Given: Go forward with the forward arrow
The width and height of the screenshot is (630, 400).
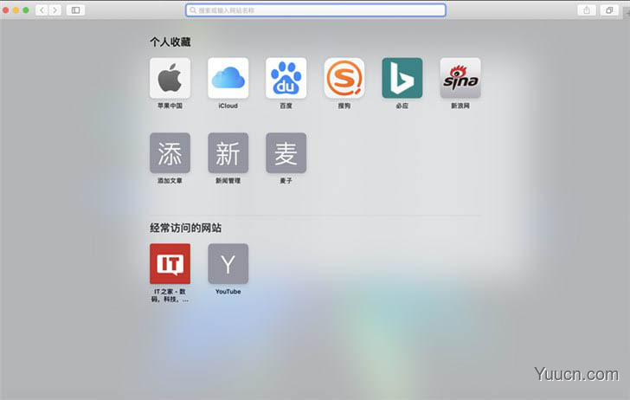Looking at the screenshot, I should 55,10.
